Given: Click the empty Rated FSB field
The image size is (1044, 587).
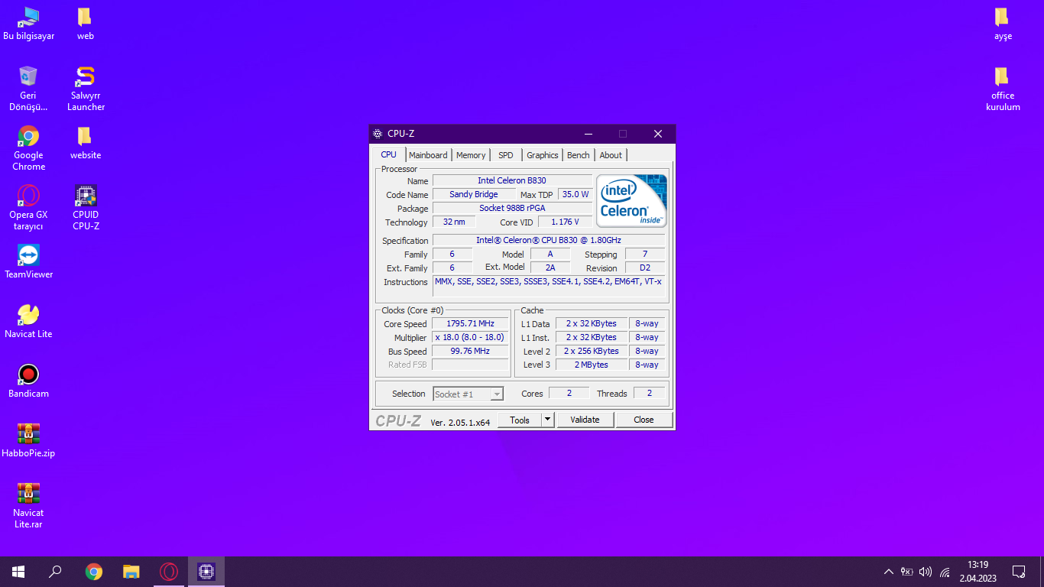Looking at the screenshot, I should coord(470,365).
